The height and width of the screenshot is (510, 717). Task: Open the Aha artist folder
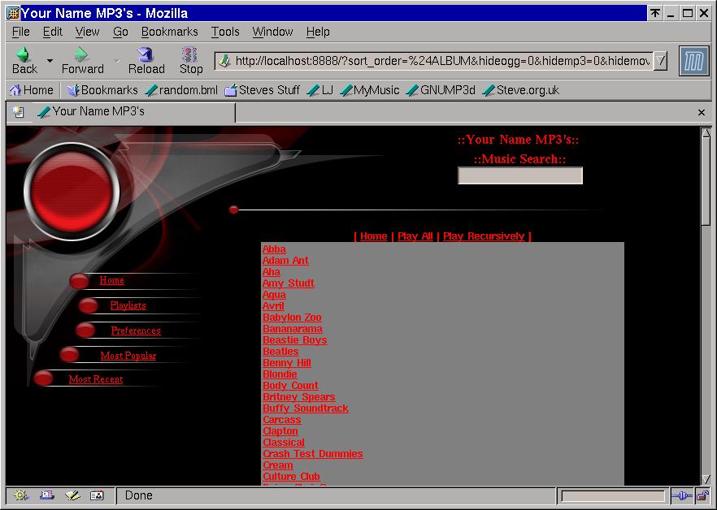[x=271, y=272]
